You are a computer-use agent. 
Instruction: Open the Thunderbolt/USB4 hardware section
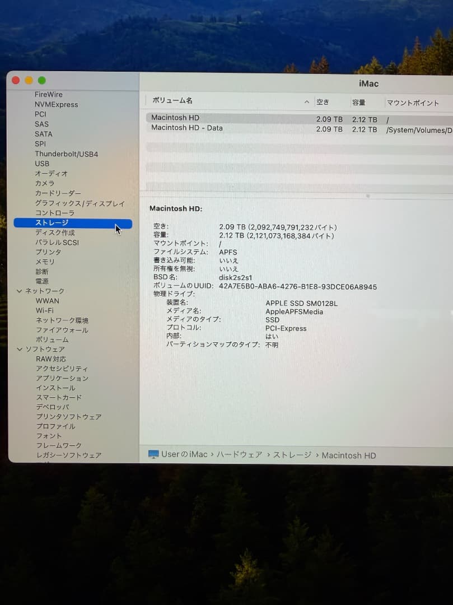click(67, 153)
